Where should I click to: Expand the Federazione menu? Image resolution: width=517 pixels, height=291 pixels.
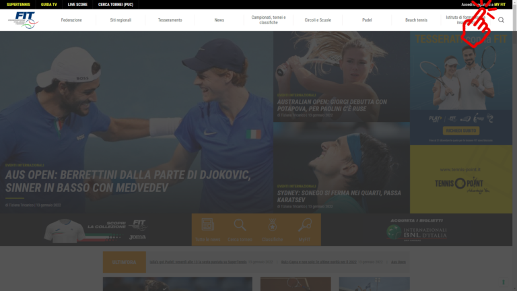tap(71, 20)
